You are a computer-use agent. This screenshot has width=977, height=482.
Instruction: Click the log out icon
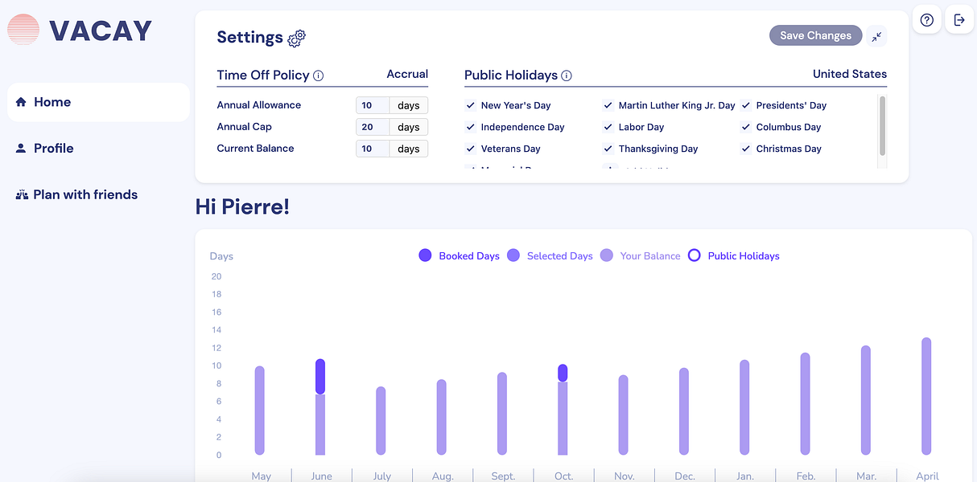tap(959, 20)
